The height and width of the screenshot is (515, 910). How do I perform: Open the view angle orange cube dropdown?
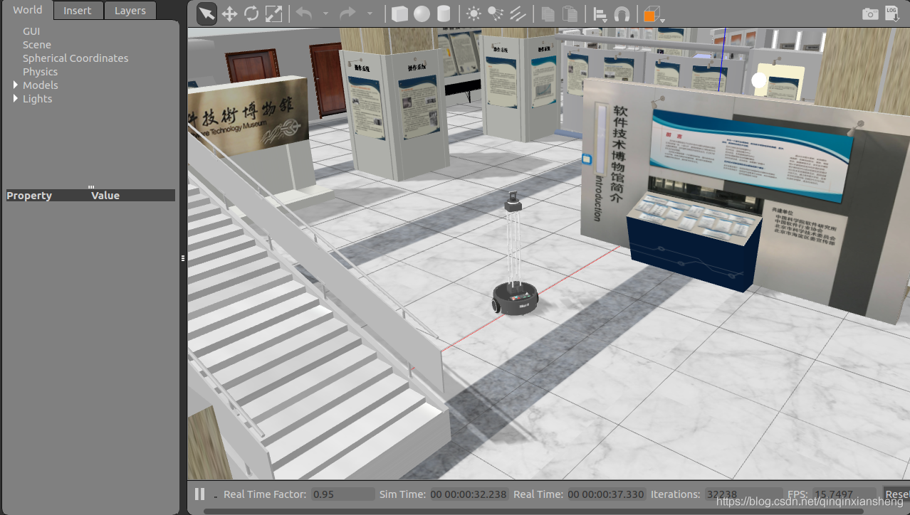point(663,21)
